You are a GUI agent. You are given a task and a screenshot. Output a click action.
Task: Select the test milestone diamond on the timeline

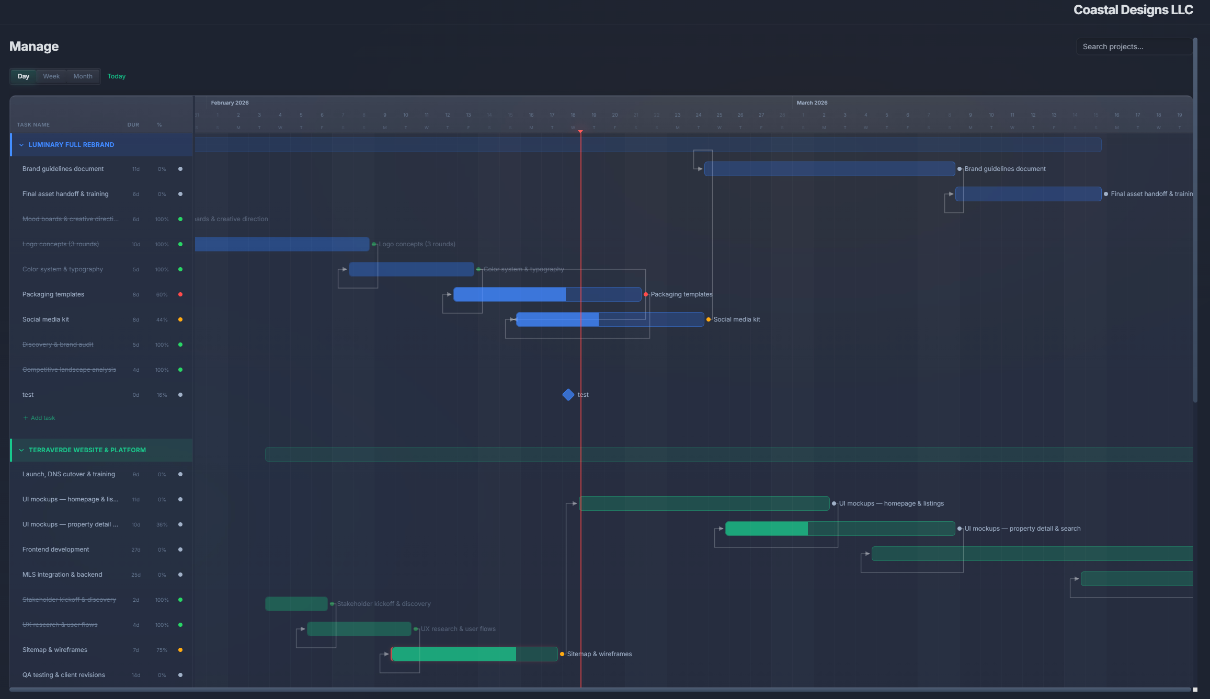tap(568, 395)
